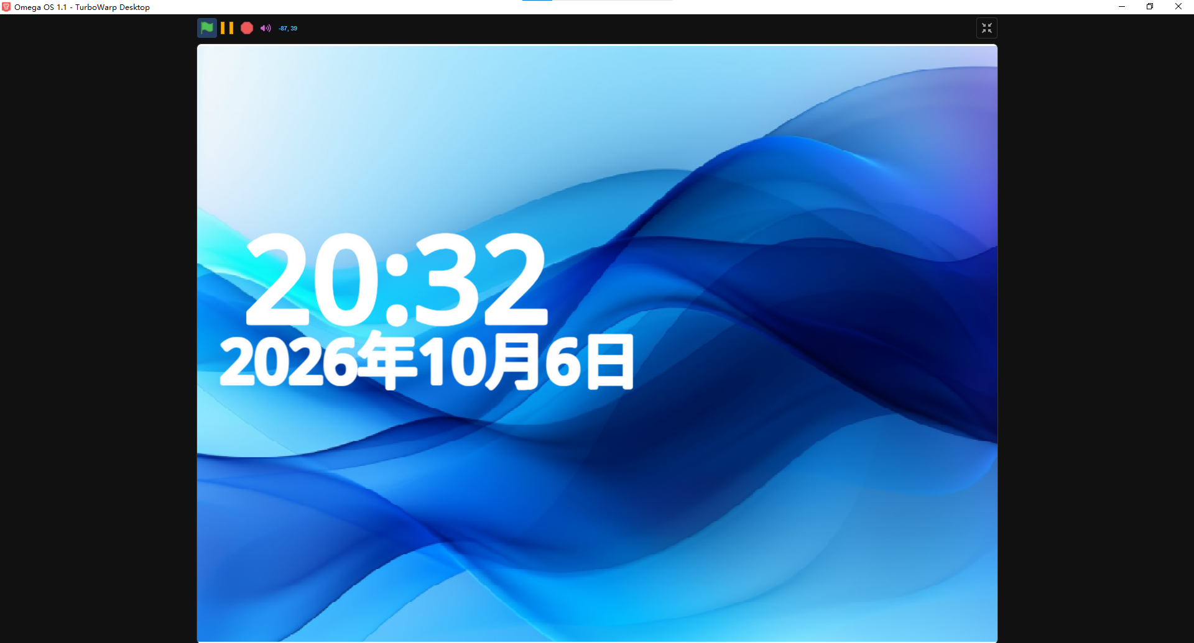Minimize the TurboWarp Desktop window
Screen dimensions: 1194x643
pyautogui.click(x=1122, y=7)
